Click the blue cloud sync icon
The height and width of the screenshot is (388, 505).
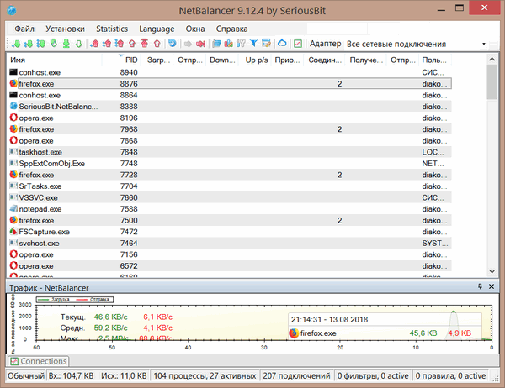click(282, 43)
